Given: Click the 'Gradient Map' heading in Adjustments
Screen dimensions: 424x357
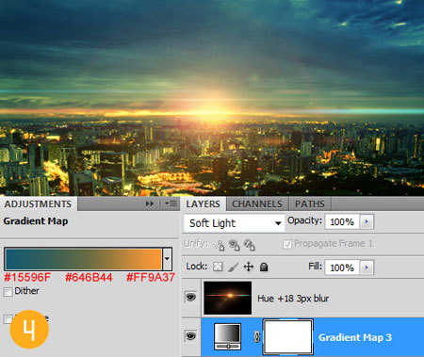Looking at the screenshot, I should tap(36, 221).
